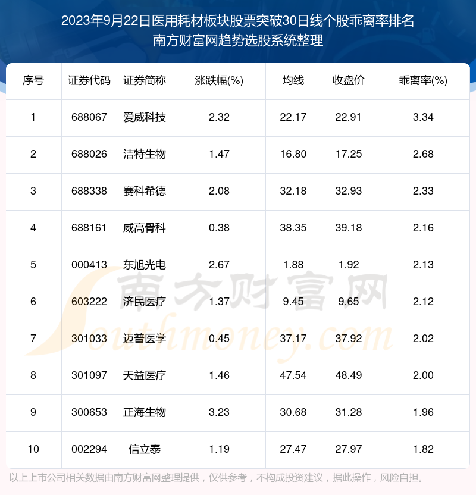Image resolution: width=476 pixels, height=495 pixels.
Task: Click deviation rate 2.13
Action: 423,265
